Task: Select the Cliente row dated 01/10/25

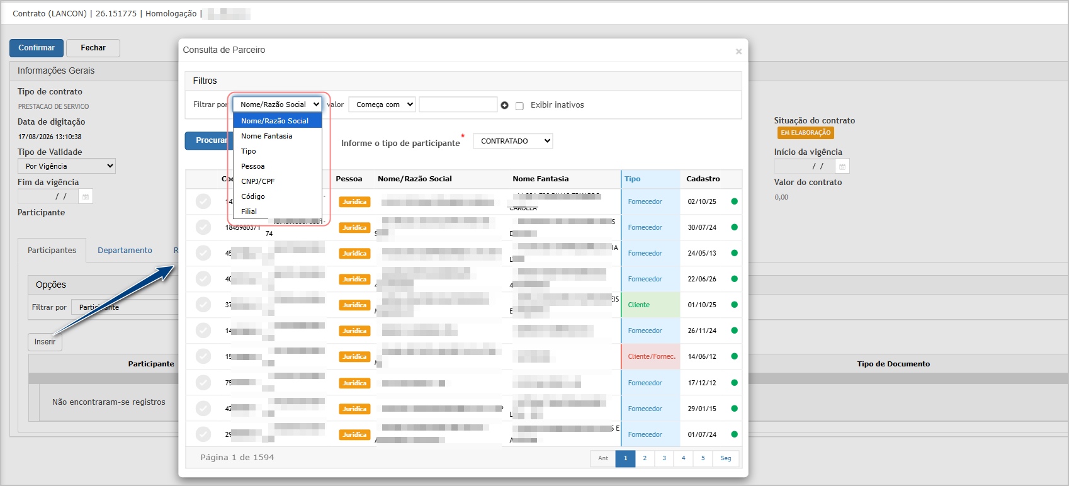Action: point(203,305)
